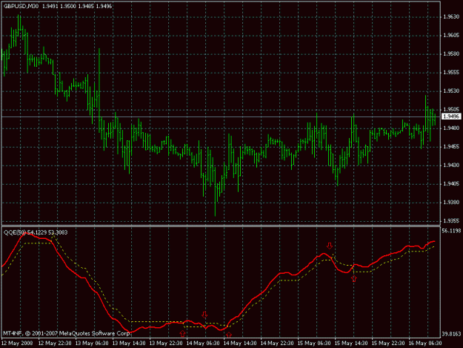The height and width of the screenshot is (348, 463).
Task: Click the 16 May 06:30 time label
Action: pyautogui.click(x=425, y=344)
